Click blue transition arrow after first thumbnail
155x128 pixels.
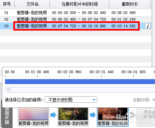(53, 115)
